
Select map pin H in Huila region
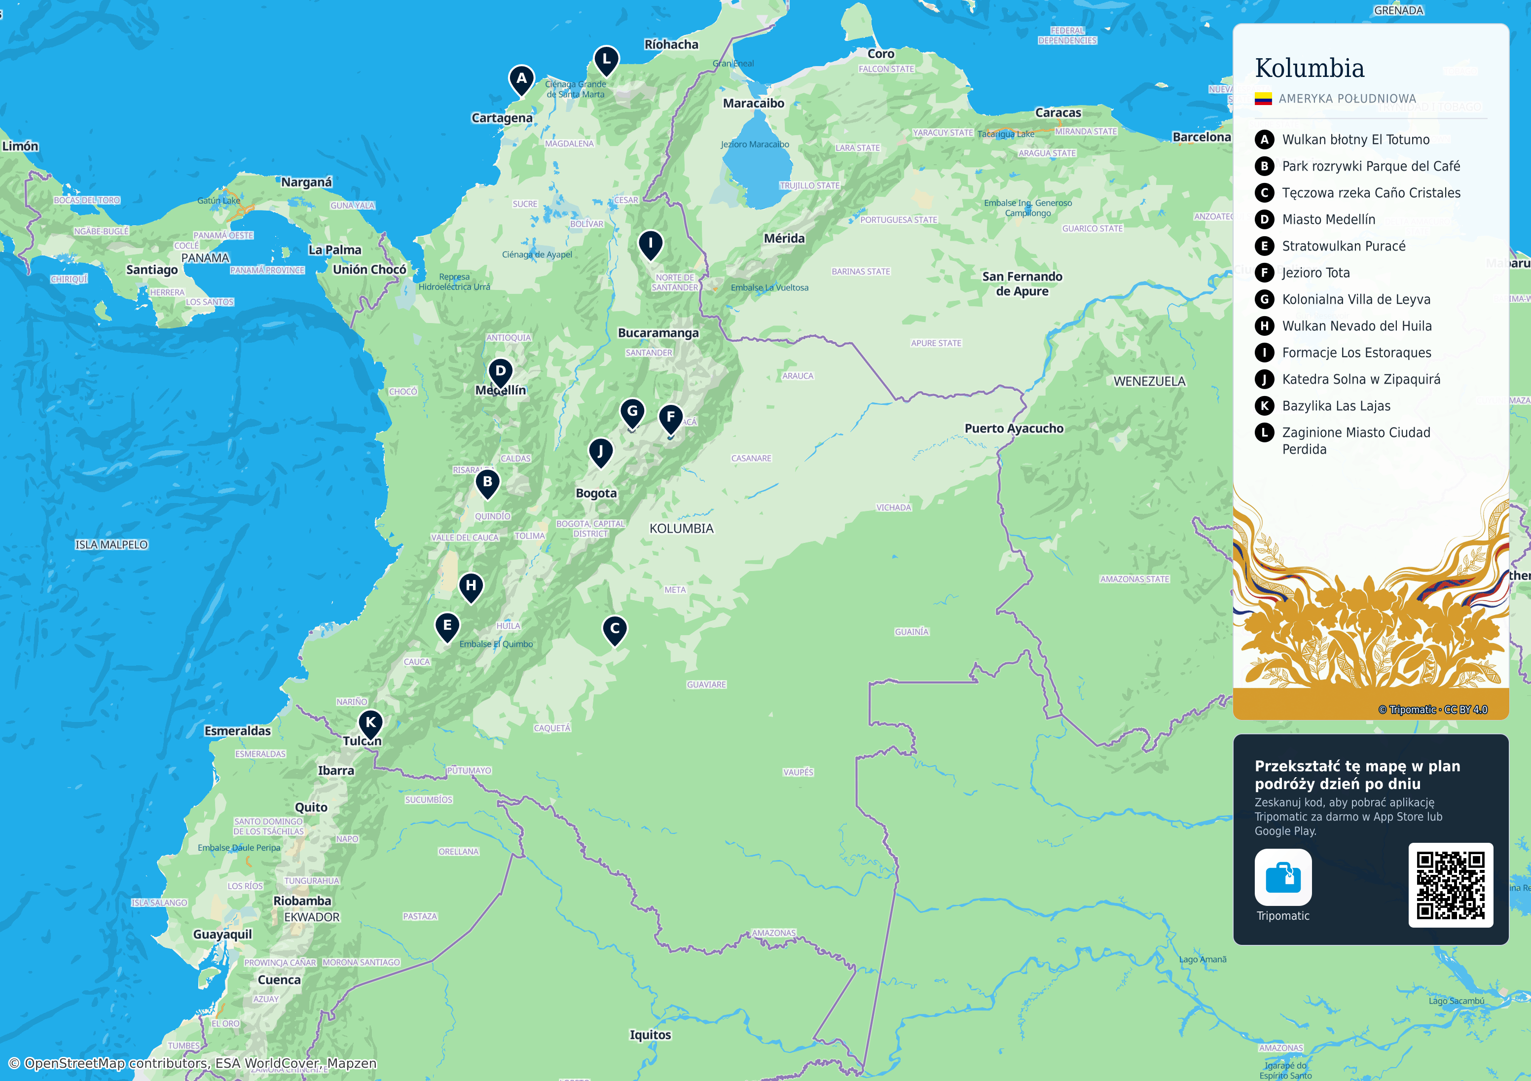click(x=471, y=587)
